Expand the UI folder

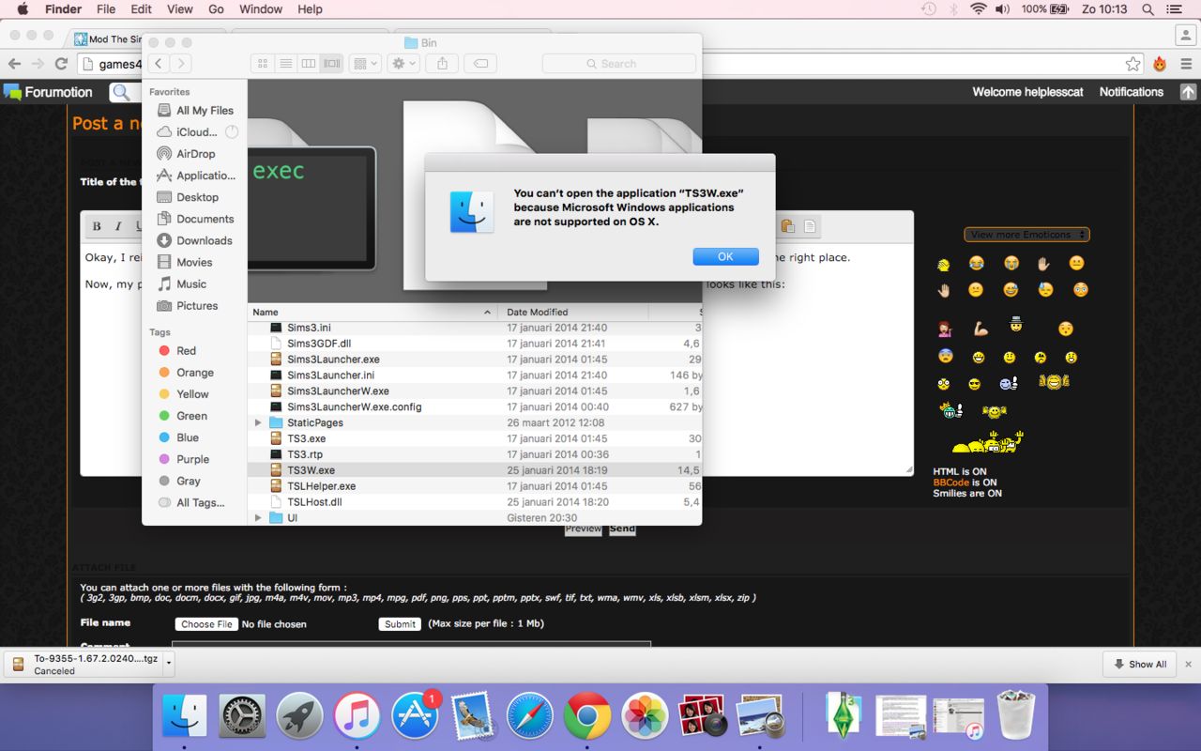pyautogui.click(x=258, y=518)
